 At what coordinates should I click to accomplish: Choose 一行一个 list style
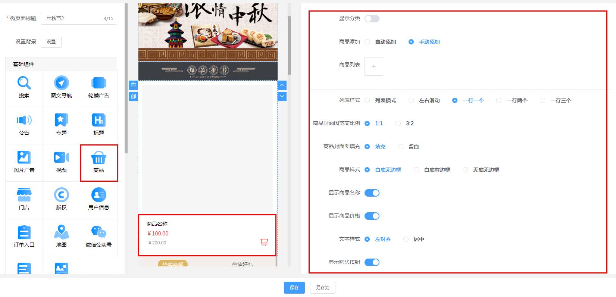(468, 100)
